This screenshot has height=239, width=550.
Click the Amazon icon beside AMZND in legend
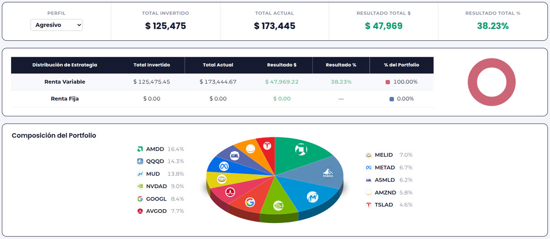tap(368, 192)
